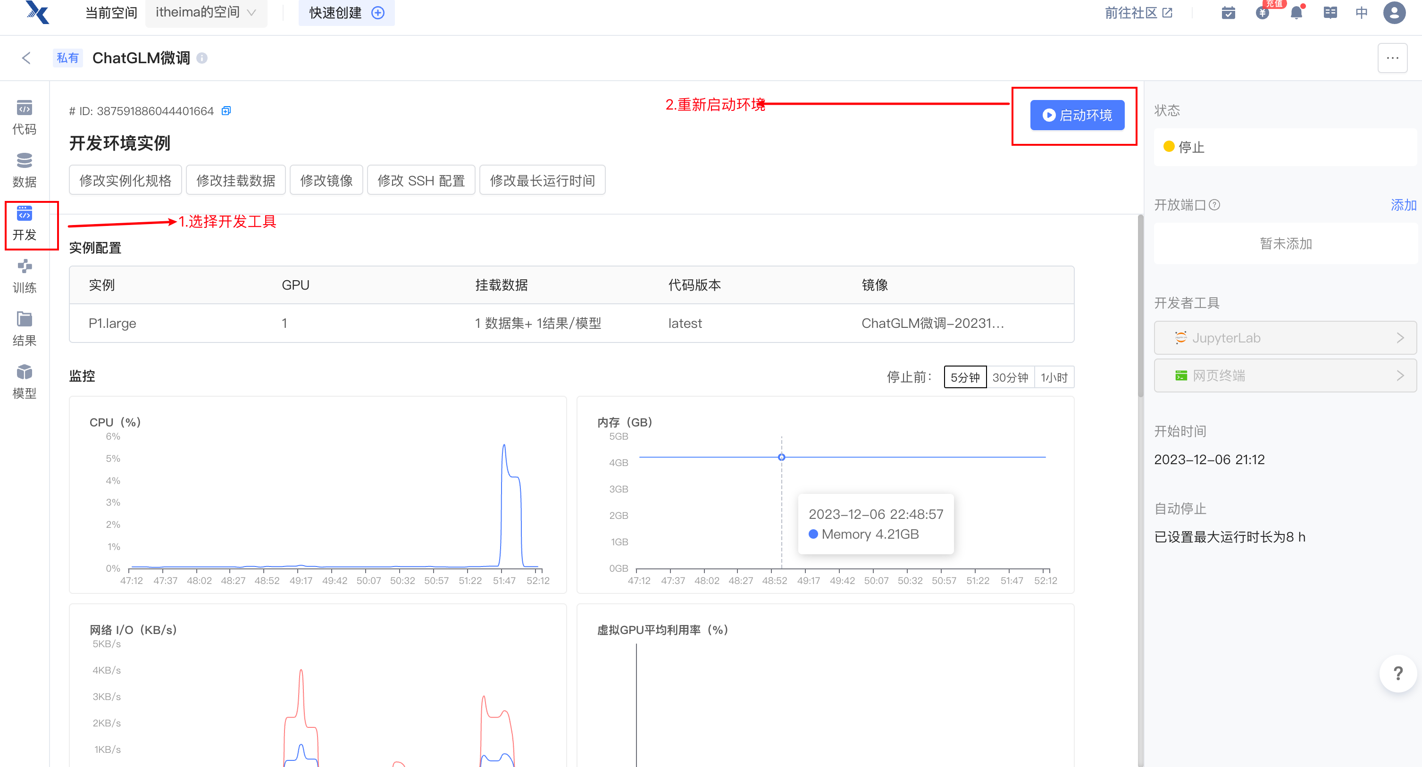Switch language with the 中 button
The height and width of the screenshot is (767, 1422).
point(1362,13)
